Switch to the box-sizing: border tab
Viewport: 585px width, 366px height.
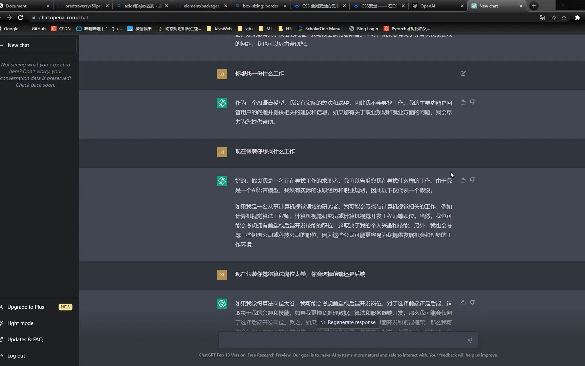pyautogui.click(x=261, y=6)
